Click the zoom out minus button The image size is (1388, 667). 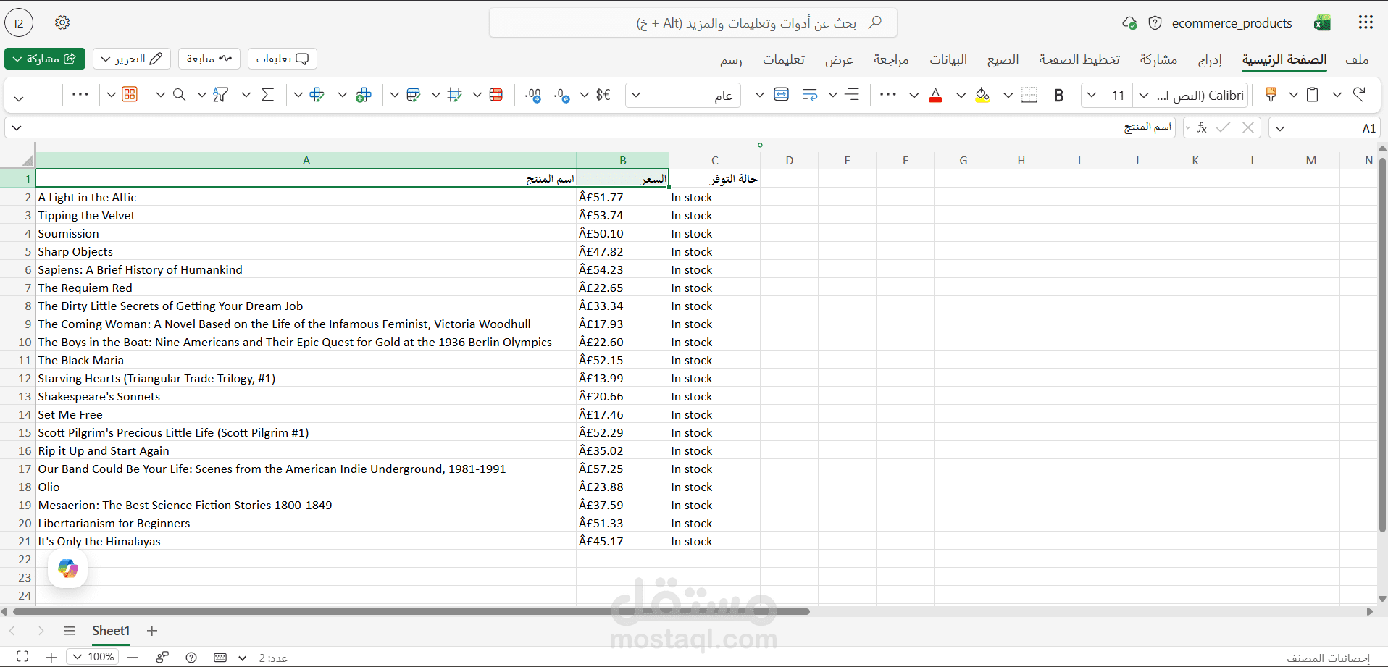coord(133,657)
